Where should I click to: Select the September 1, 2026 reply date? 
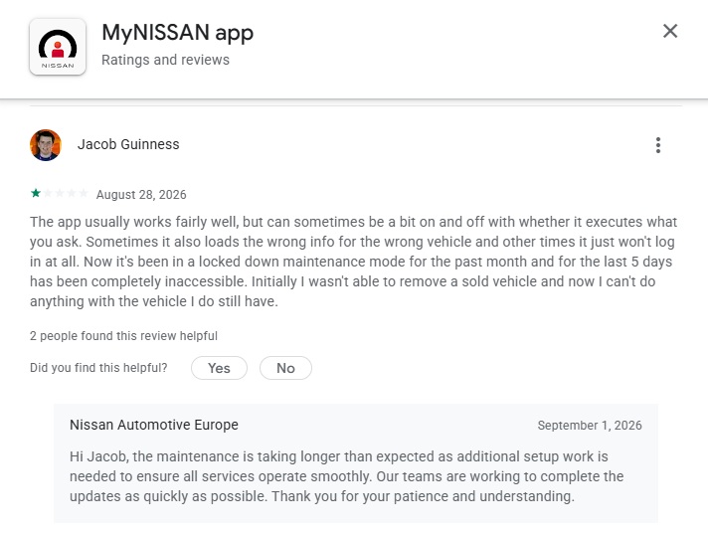[590, 426]
